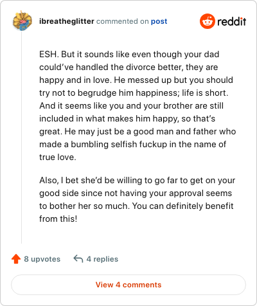Open the ibreatheglitter avatar image
Screen dimensions: 257x306
click(x=22, y=21)
